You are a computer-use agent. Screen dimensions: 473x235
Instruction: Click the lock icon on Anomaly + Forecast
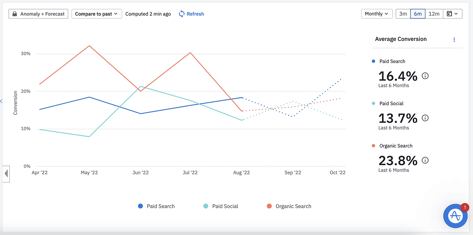coord(15,14)
